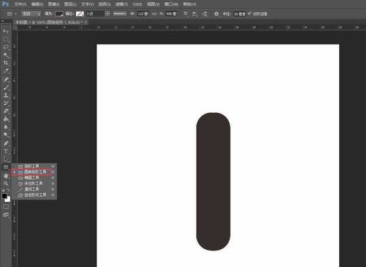Select the Zoom magnifier tool
The image size is (366, 267).
[6, 183]
